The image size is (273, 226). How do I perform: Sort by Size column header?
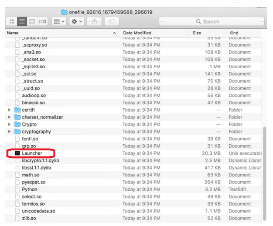click(x=197, y=33)
